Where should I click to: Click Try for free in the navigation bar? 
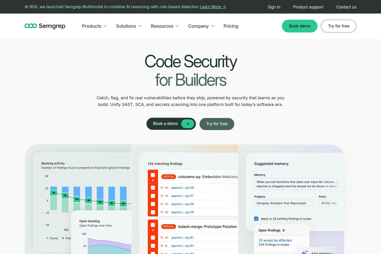[339, 26]
